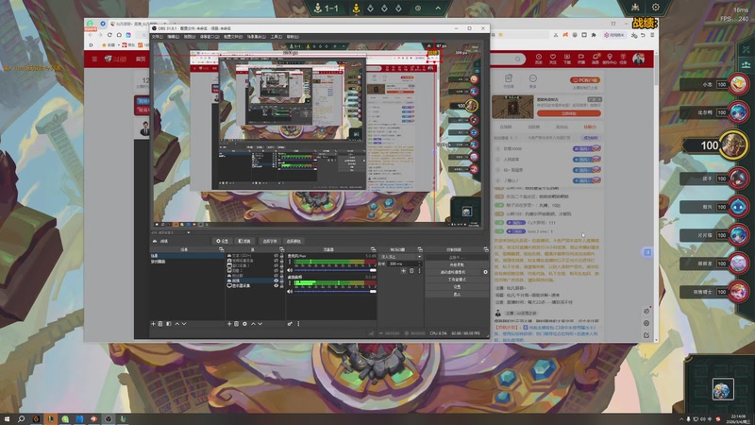Open transition type dropdown 淡入淡出
755x425 pixels.
(401, 257)
